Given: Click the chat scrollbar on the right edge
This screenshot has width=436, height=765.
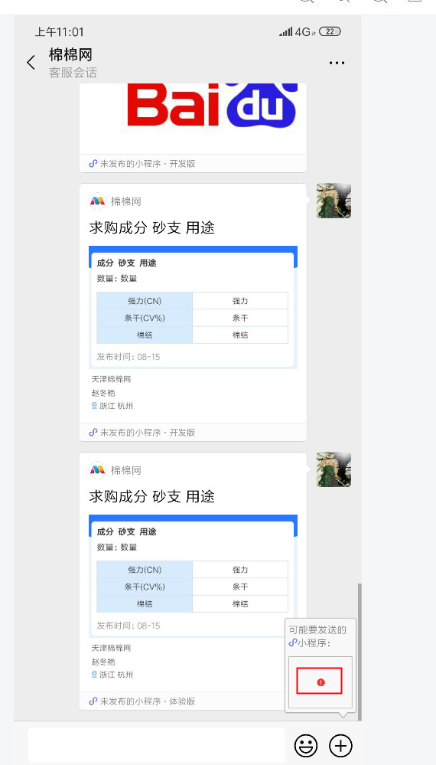Looking at the screenshot, I should click(x=360, y=652).
